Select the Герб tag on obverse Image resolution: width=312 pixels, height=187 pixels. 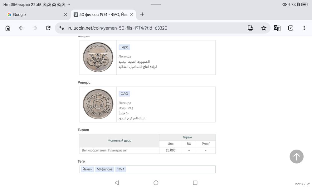point(124,47)
